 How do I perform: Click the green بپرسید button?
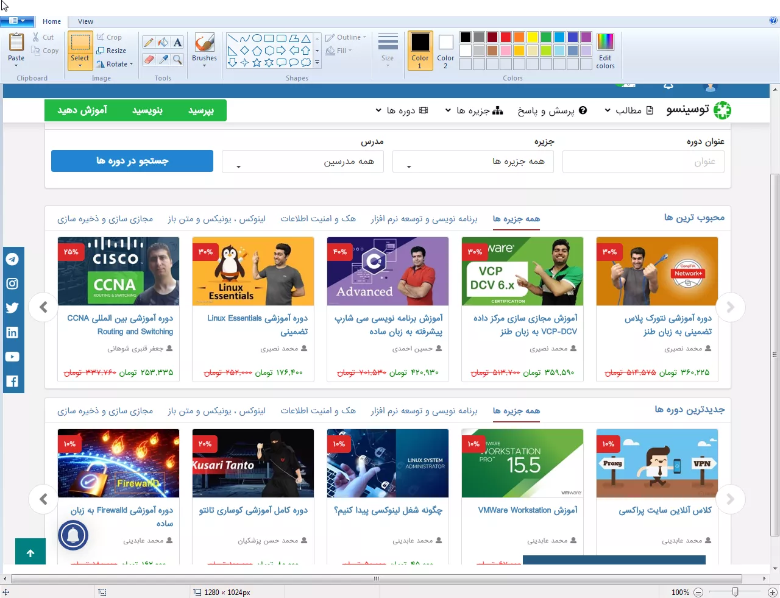(x=201, y=110)
